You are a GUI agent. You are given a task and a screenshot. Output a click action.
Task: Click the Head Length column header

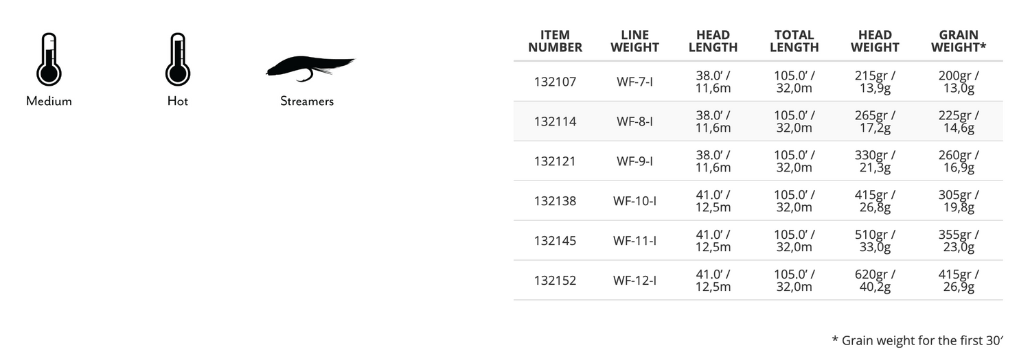713,41
